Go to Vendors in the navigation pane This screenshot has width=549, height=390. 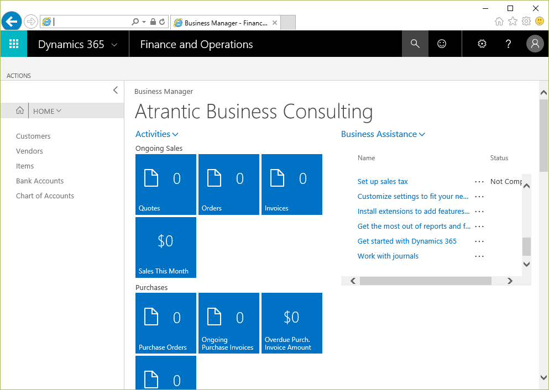pyautogui.click(x=29, y=151)
